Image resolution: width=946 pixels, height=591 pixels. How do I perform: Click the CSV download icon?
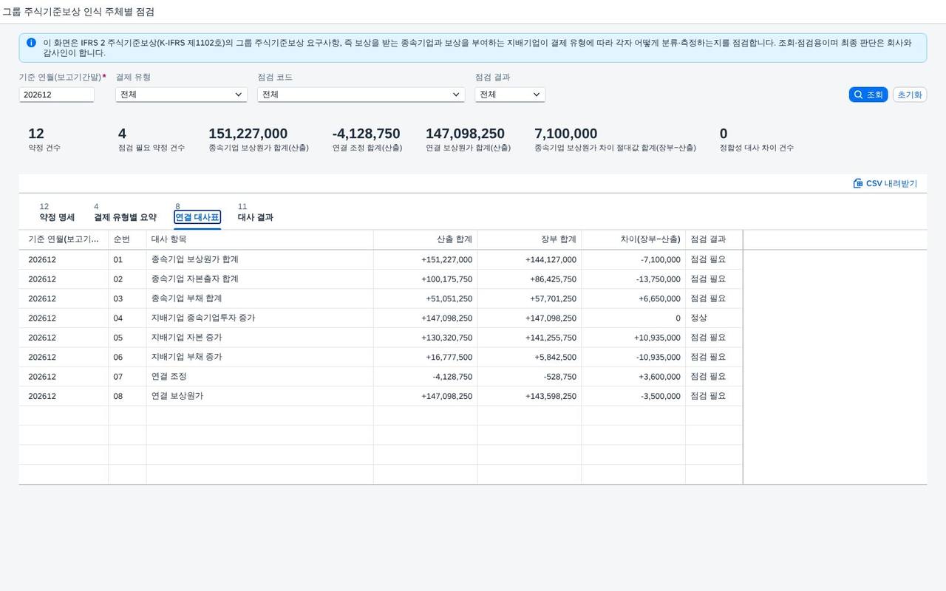(858, 183)
